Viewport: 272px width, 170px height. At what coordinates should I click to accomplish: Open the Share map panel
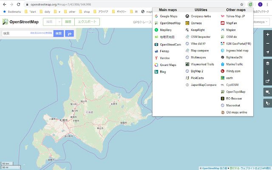tap(268, 81)
